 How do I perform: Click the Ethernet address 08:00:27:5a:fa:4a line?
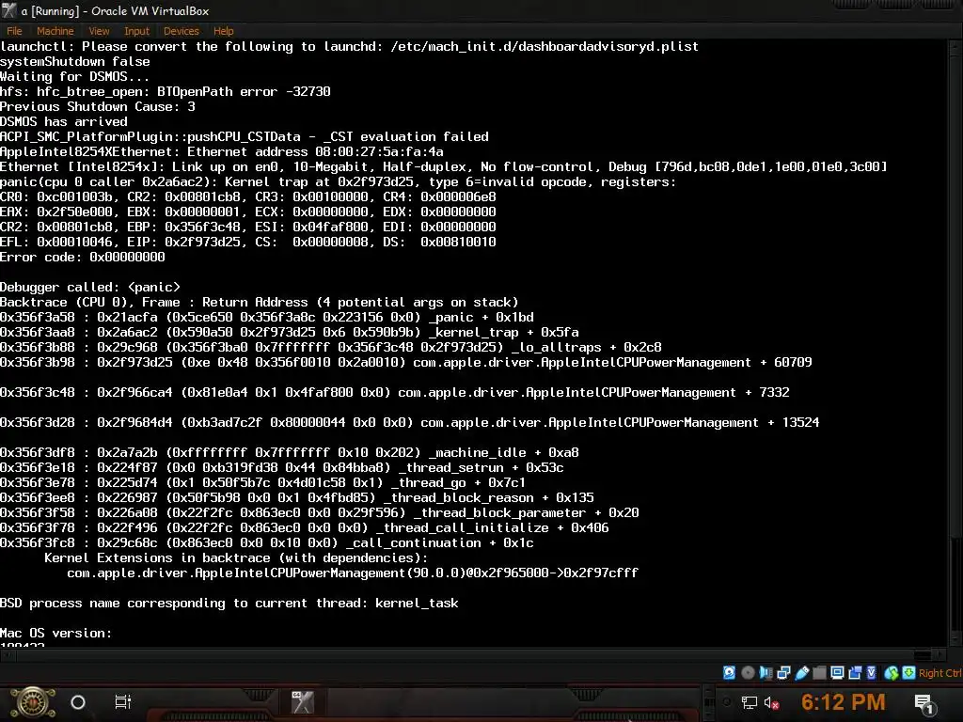click(222, 151)
